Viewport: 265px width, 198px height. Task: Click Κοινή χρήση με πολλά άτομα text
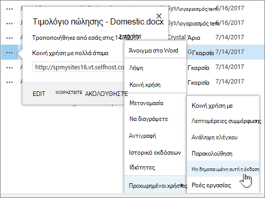coord(70,53)
